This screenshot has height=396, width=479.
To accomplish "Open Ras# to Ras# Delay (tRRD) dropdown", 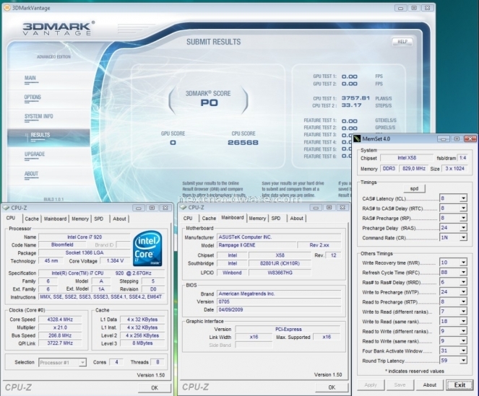I will click(463, 282).
